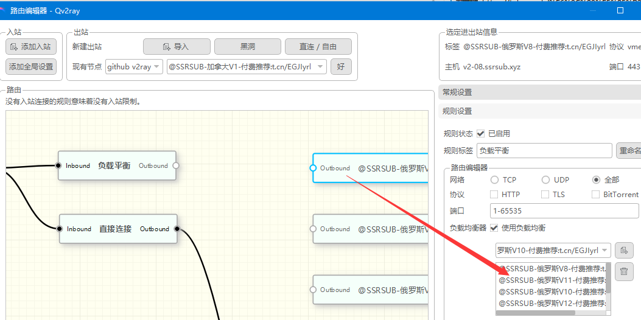Select the 负载平衡 rule node title
641x320 pixels.
114,165
